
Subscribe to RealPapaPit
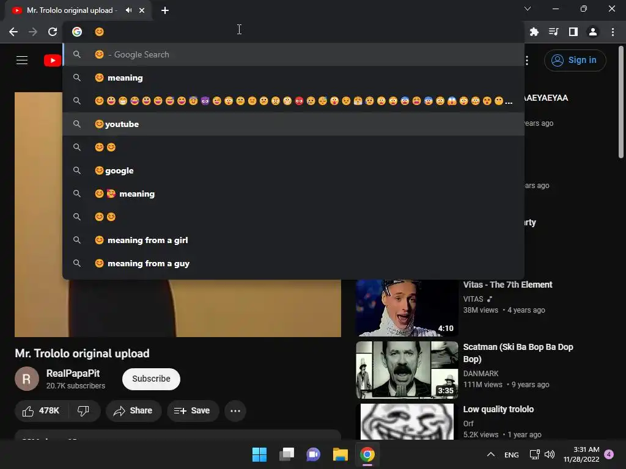[x=151, y=379]
